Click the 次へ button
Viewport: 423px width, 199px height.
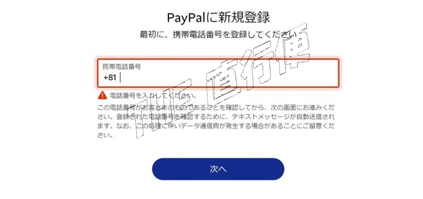pyautogui.click(x=218, y=169)
